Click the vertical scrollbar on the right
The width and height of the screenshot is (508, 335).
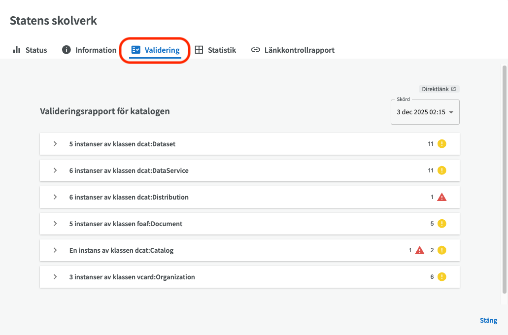pyautogui.click(x=504, y=177)
